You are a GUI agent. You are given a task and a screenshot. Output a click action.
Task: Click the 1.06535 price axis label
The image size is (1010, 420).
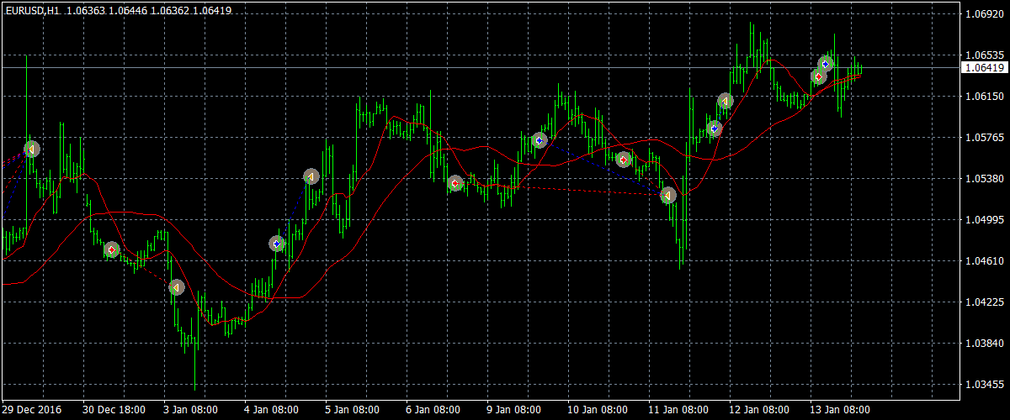(985, 55)
